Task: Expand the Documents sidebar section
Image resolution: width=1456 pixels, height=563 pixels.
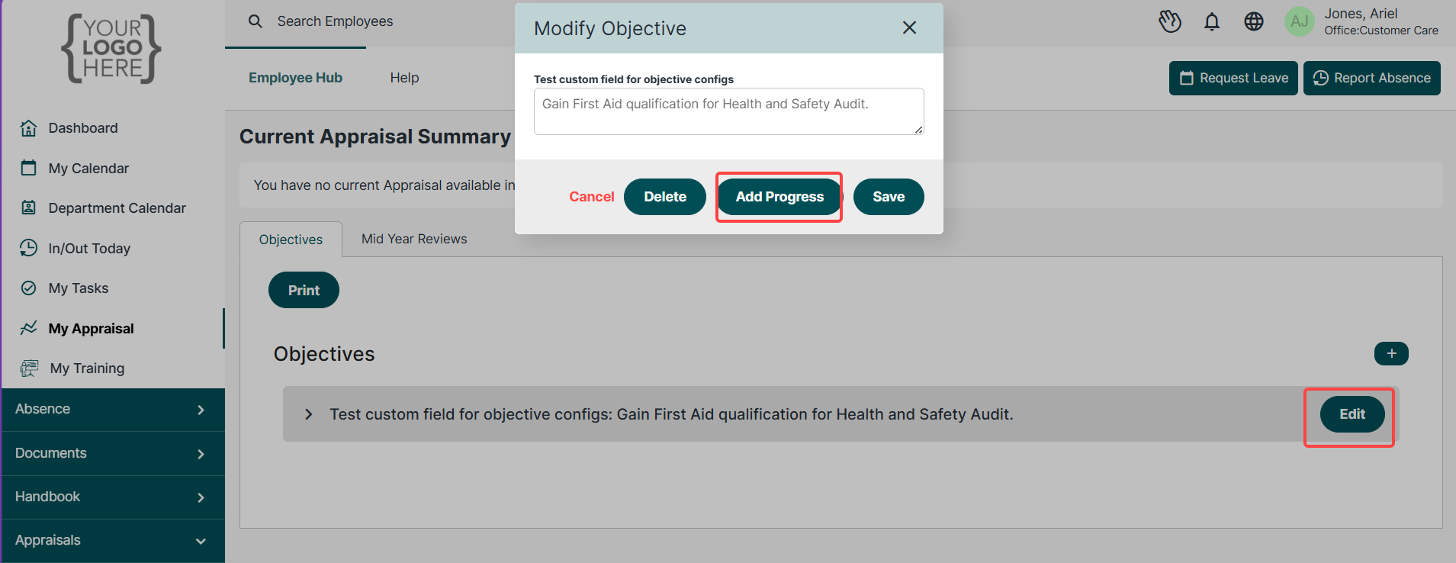Action: (x=113, y=454)
